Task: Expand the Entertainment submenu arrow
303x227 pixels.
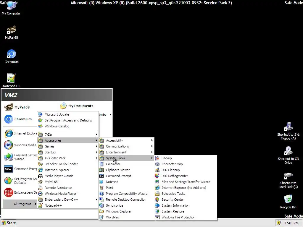Action: click(152, 152)
